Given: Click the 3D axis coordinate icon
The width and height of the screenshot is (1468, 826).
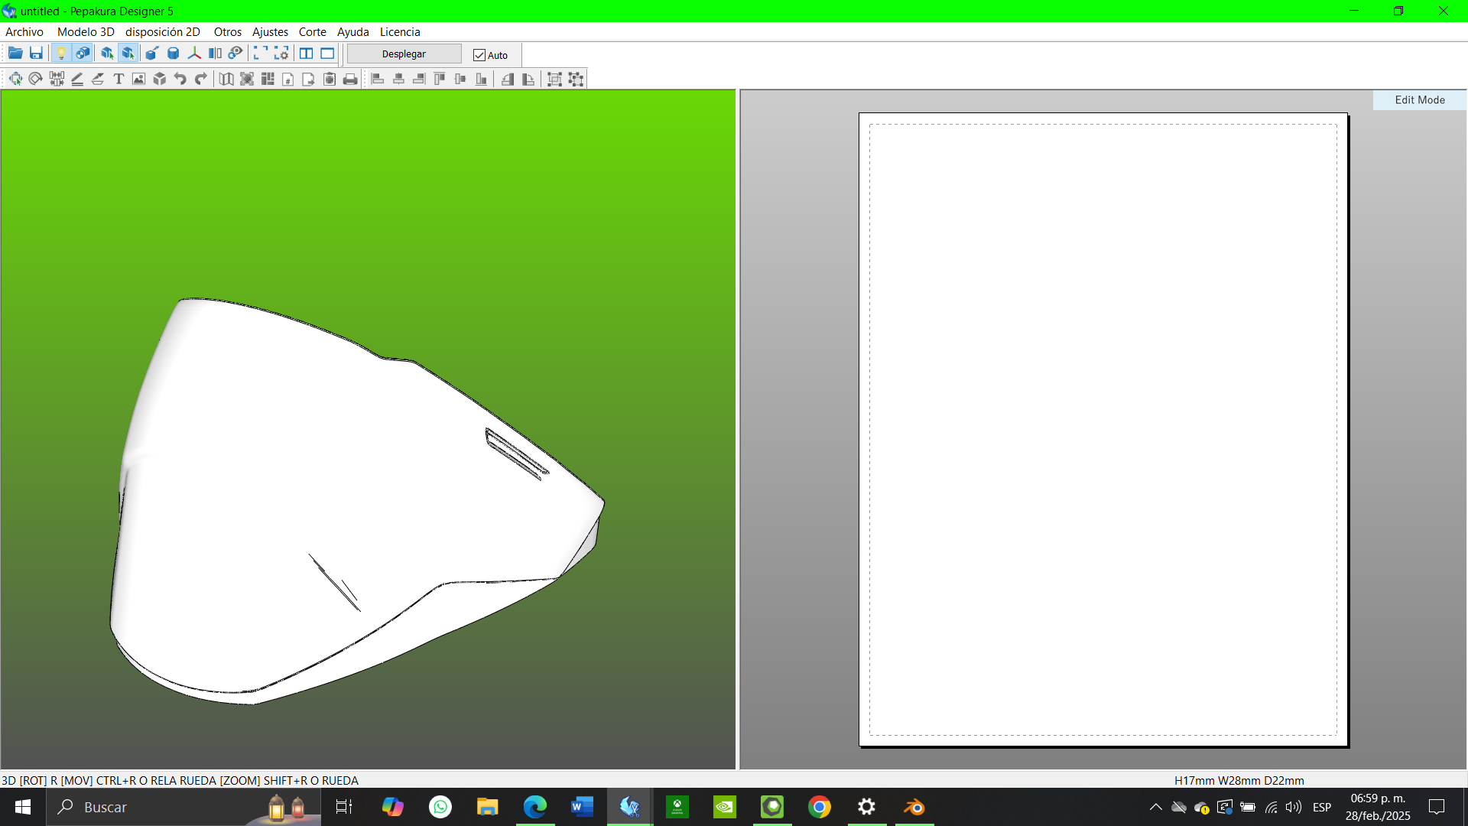Looking at the screenshot, I should (x=194, y=54).
